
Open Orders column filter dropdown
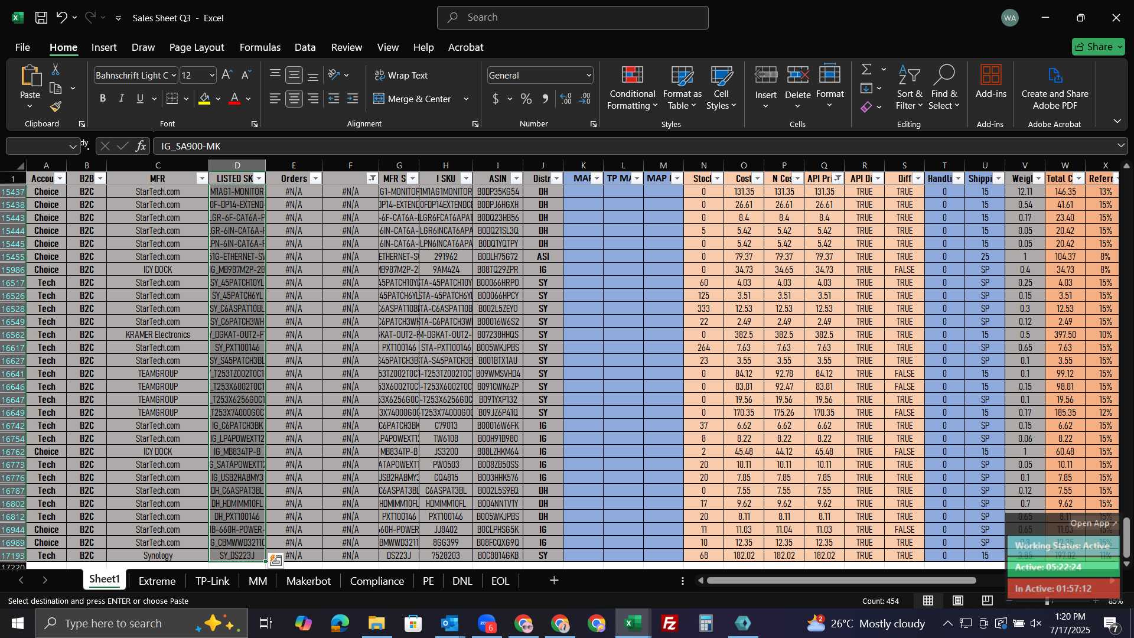click(x=315, y=178)
